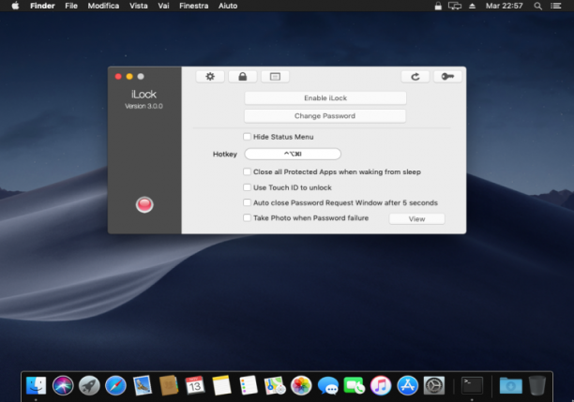Tick Use Touch ID to unlock
This screenshot has width=574, height=402.
coord(247,187)
